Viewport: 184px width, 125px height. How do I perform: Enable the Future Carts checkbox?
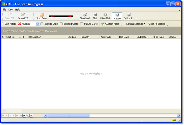(82, 24)
